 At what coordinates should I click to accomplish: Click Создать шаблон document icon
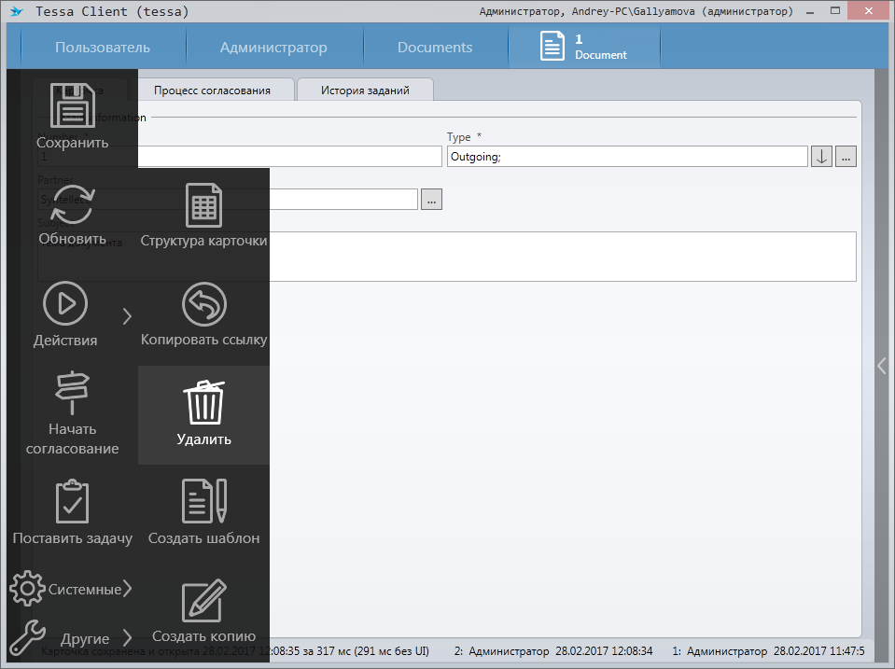pyautogui.click(x=203, y=502)
